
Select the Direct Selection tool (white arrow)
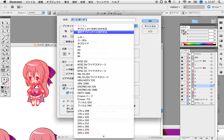(7, 23)
